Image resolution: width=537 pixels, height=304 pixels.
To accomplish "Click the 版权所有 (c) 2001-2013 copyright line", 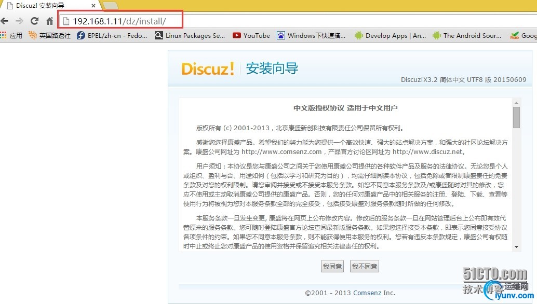I will tap(300, 128).
